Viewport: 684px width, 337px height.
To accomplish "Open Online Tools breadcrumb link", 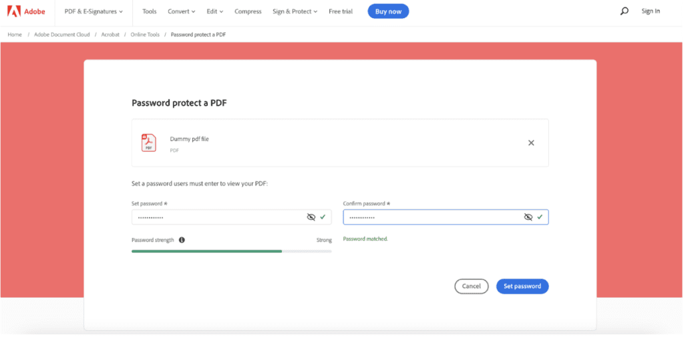I will point(145,35).
